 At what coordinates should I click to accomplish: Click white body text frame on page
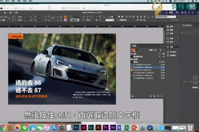[x=92, y=95]
